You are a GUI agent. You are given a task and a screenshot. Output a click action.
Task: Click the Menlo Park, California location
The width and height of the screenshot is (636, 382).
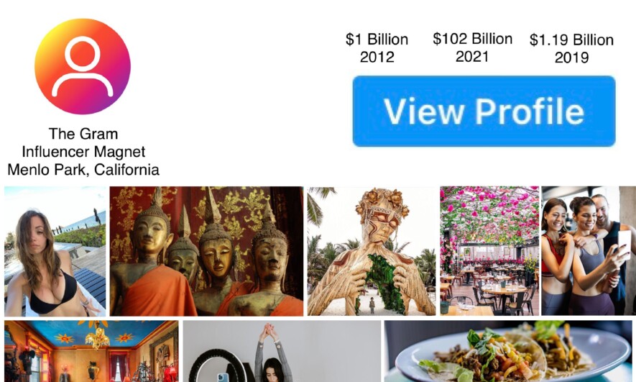(83, 169)
